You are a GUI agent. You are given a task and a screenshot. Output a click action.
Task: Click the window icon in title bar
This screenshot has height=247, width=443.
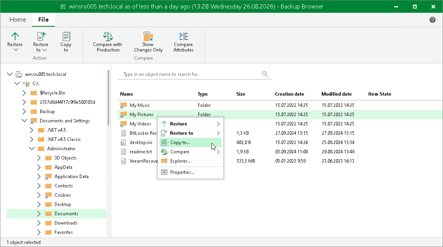point(63,7)
